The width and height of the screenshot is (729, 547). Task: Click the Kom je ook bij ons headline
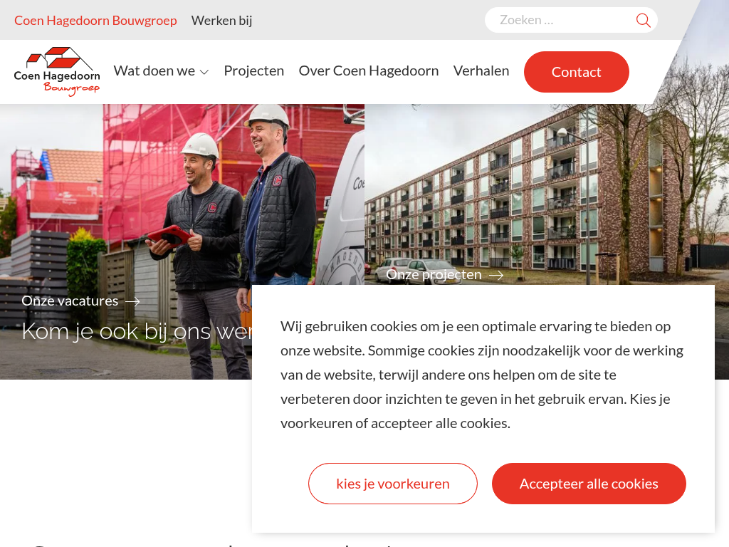[137, 332]
